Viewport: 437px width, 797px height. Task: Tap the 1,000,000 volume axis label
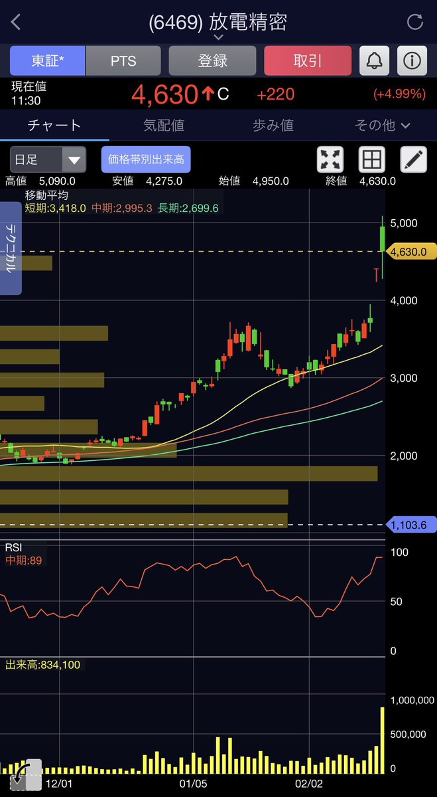412,701
